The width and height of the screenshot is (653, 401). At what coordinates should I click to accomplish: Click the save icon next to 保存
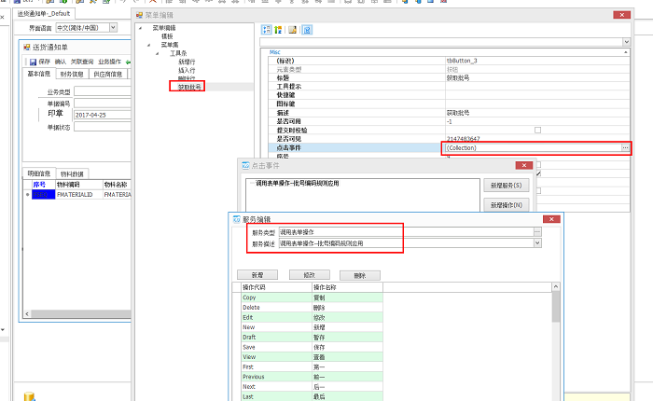33,62
